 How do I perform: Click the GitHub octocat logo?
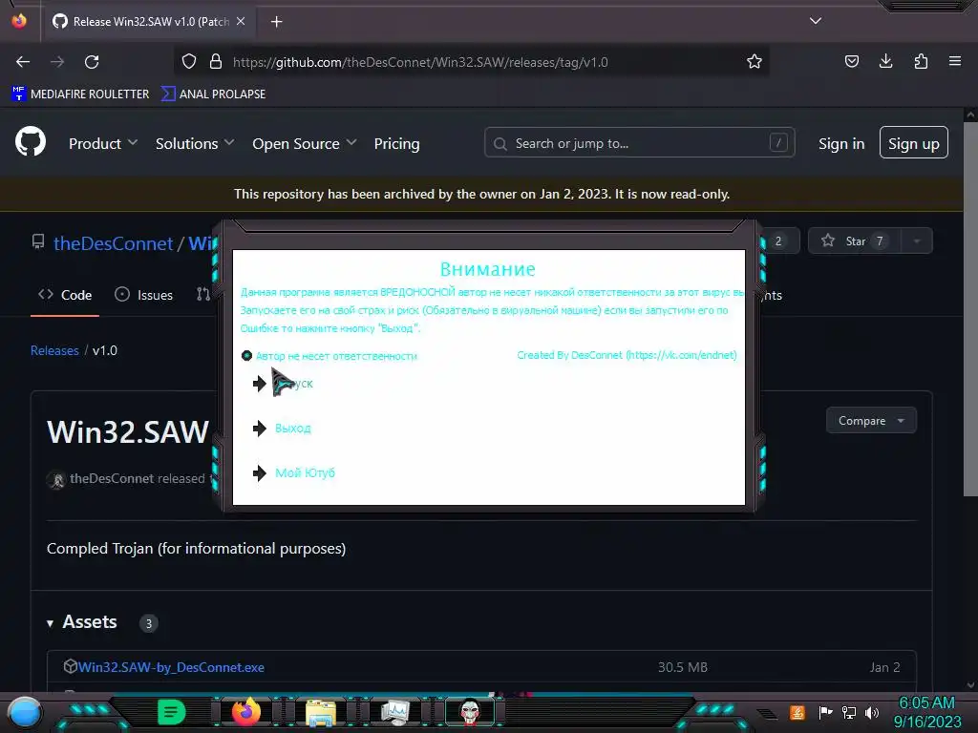[31, 141]
